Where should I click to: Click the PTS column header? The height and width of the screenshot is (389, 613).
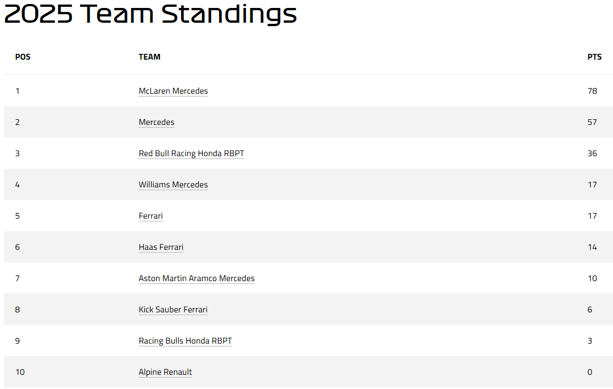(x=594, y=57)
